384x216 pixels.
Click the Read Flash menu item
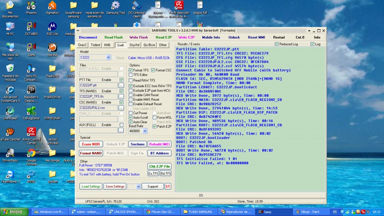[114, 37]
